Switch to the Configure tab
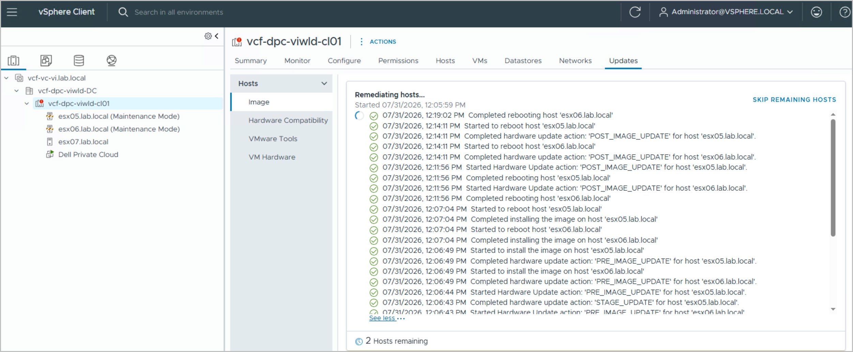Viewport: 853px width, 352px height. click(x=344, y=61)
